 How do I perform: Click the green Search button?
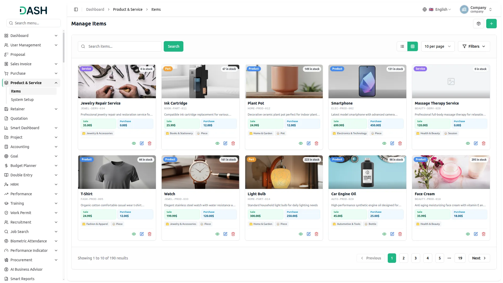point(173,46)
